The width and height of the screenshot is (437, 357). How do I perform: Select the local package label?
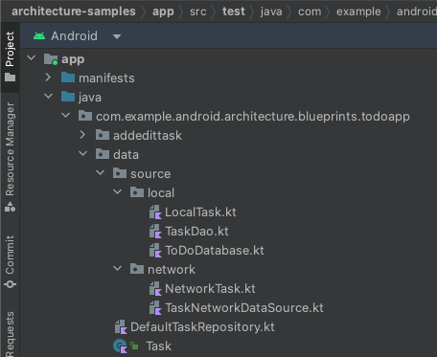161,193
